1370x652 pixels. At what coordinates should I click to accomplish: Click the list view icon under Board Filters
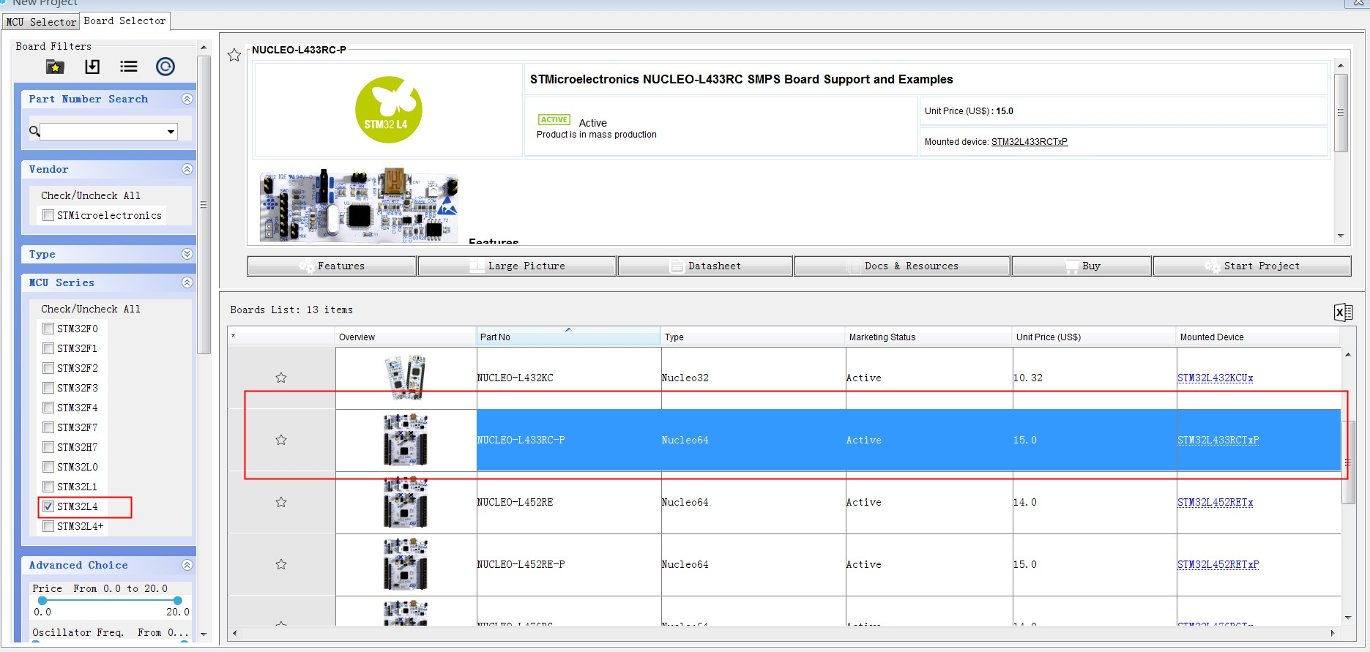tap(129, 67)
